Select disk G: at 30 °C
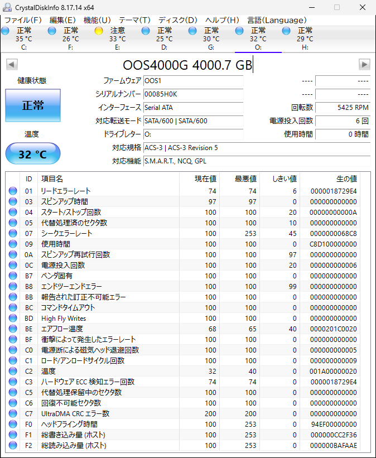This screenshot has width=376, height=458. [x=211, y=38]
